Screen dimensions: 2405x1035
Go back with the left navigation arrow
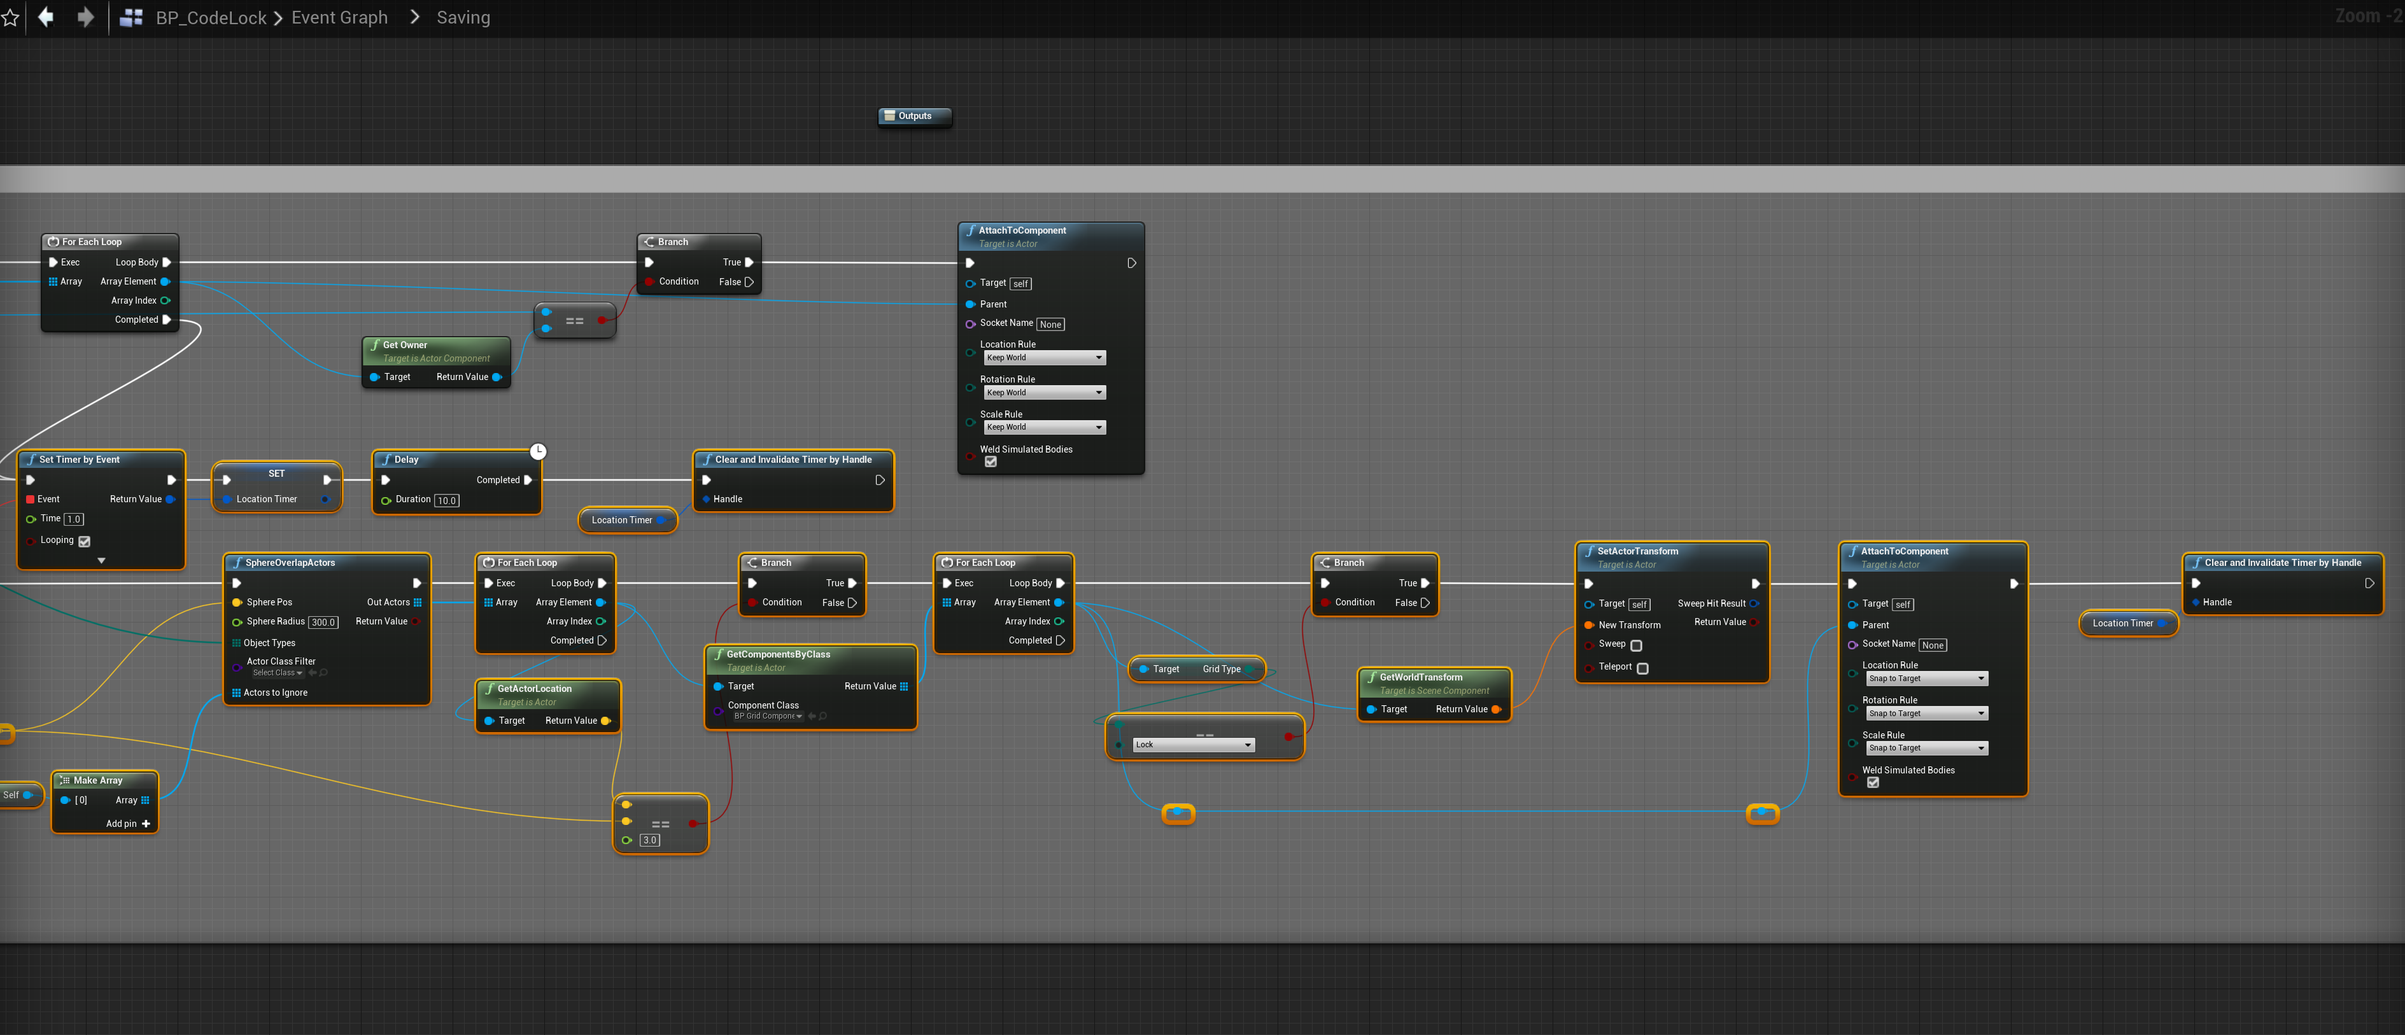[x=45, y=17]
